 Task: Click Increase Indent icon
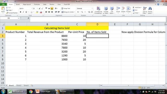(58, 12)
